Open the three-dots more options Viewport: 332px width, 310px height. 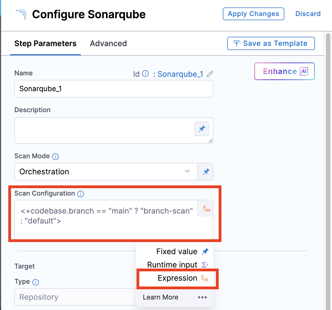point(202,297)
